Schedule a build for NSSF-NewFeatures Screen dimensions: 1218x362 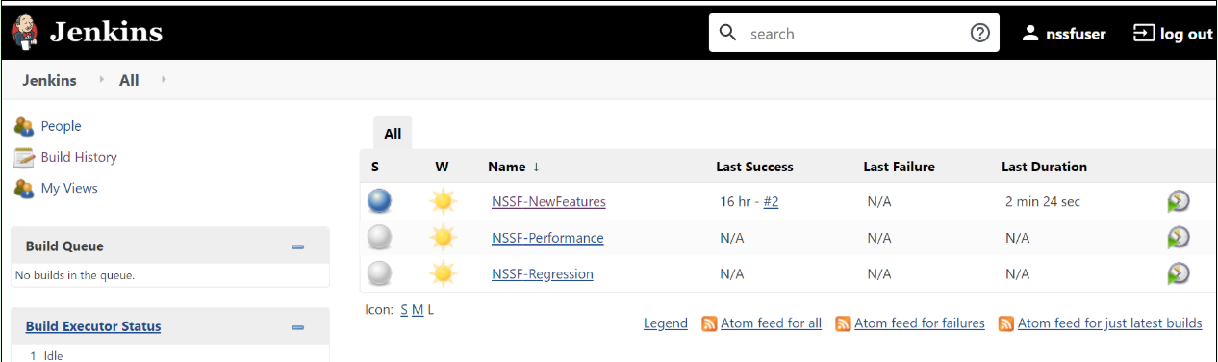pos(1179,201)
